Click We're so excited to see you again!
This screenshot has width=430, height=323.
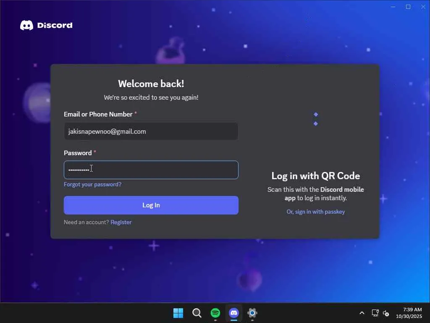point(151,98)
